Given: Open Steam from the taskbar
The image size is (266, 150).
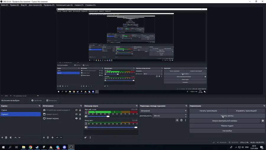Looking at the screenshot, I should (x=37, y=147).
